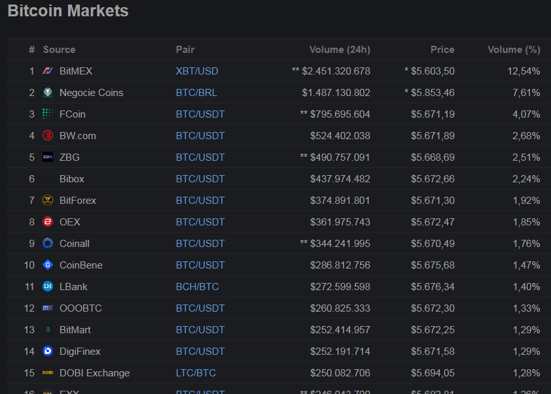Click the CoinBene diamond logo icon
Image resolution: width=551 pixels, height=394 pixels.
(x=48, y=265)
